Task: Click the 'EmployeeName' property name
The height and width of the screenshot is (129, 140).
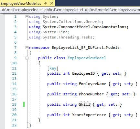Action: (92, 84)
